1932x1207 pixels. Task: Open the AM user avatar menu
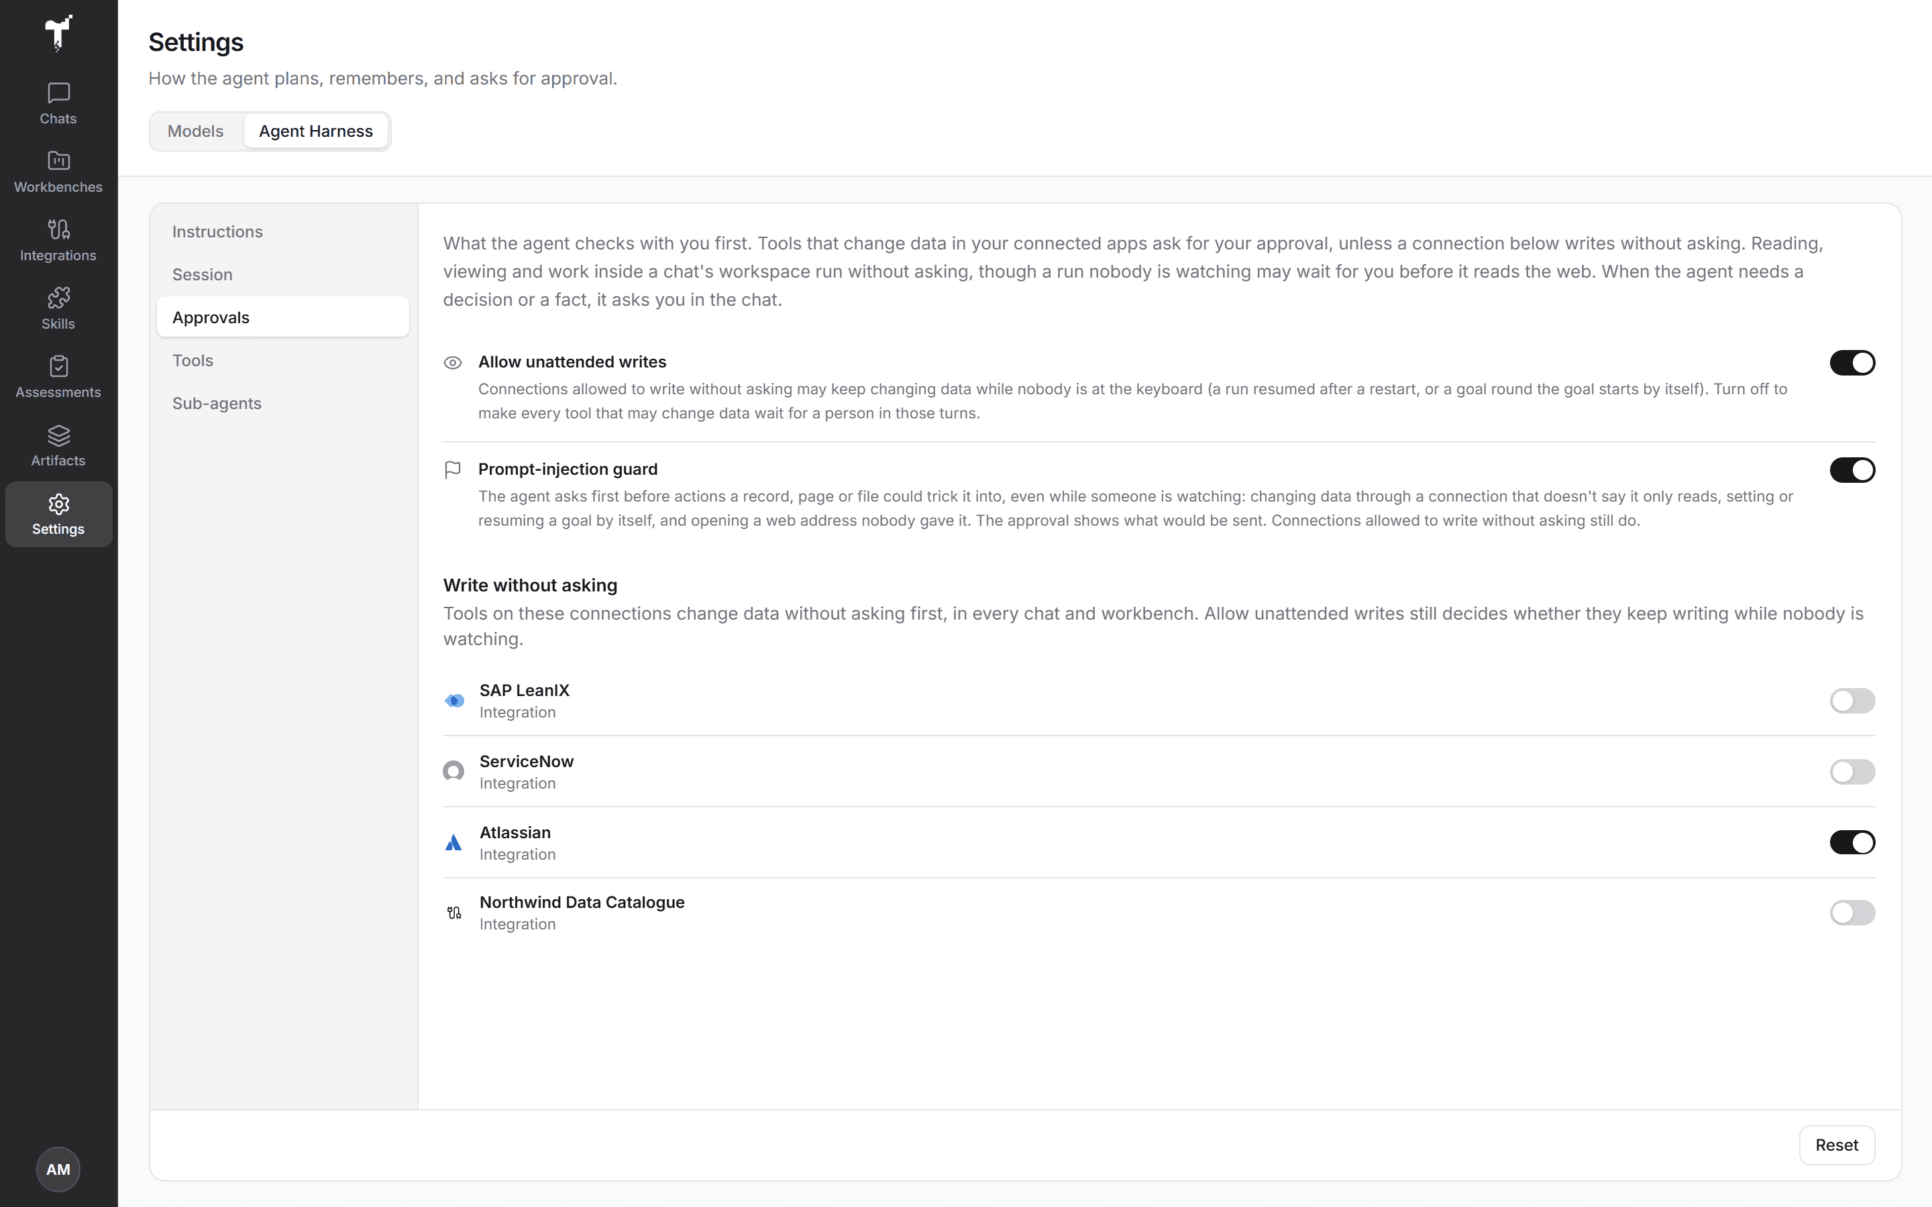tap(58, 1169)
